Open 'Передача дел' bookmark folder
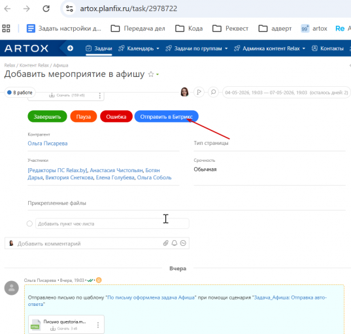351x334 pixels. tap(138, 28)
